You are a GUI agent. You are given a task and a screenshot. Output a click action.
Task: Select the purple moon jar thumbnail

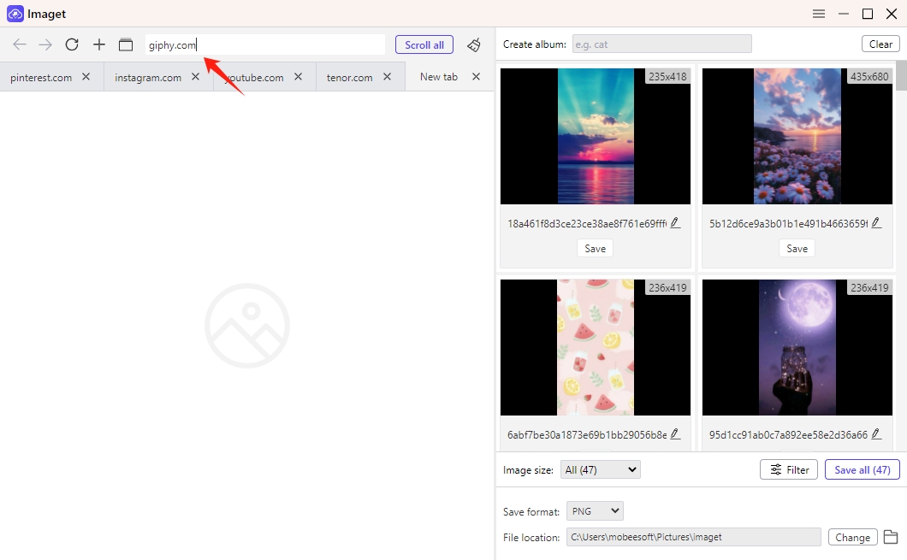pos(797,347)
